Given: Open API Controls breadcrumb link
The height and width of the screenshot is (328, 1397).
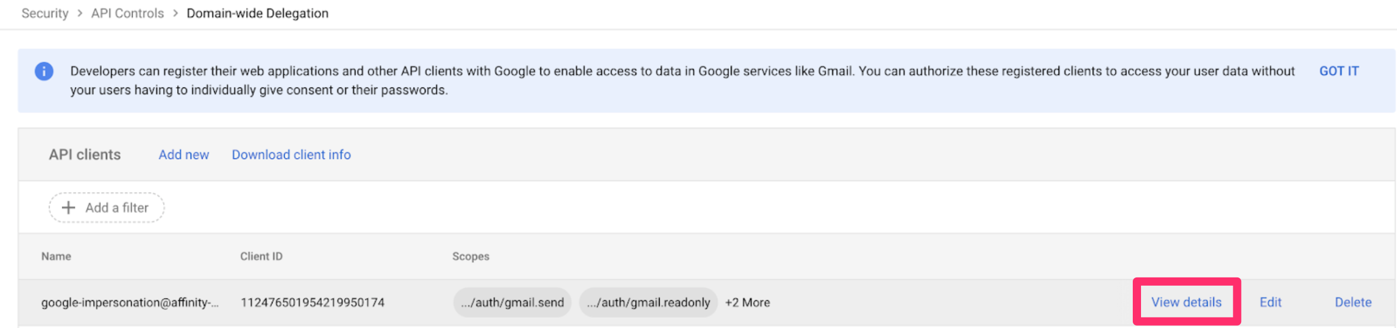Looking at the screenshot, I should pyautogui.click(x=127, y=13).
